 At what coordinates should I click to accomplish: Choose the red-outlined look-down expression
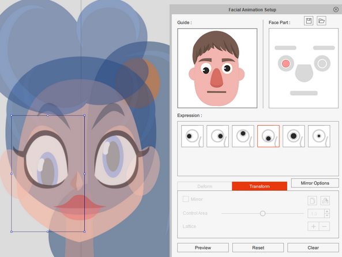coord(268,136)
